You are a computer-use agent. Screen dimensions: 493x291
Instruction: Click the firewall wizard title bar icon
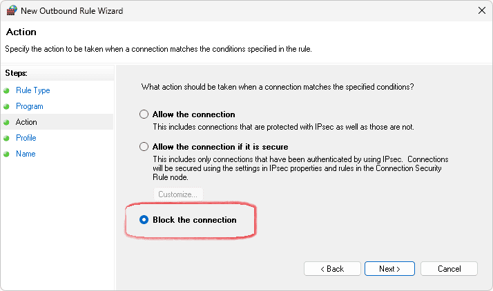tap(12, 10)
